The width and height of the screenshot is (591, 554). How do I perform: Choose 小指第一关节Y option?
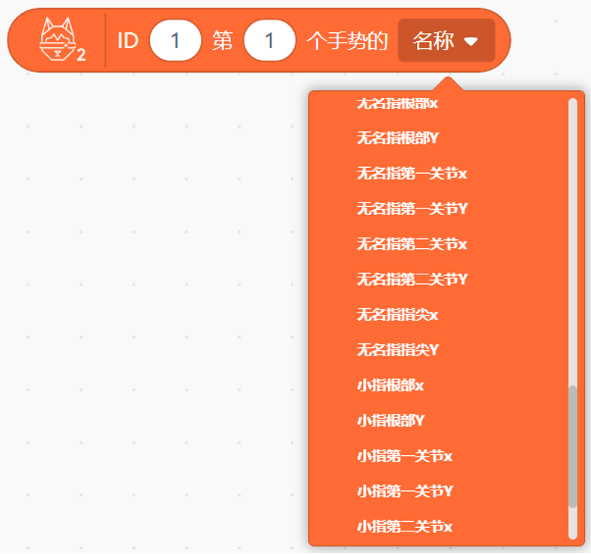point(404,491)
